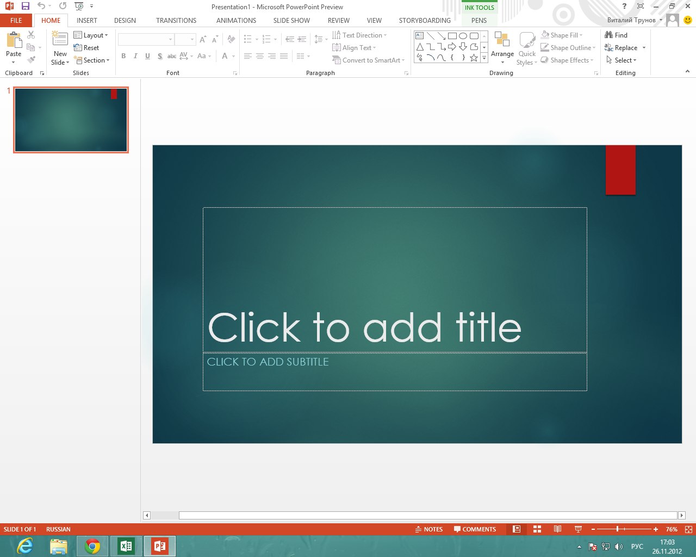696x557 pixels.
Task: Open the font size combo box
Action: point(185,40)
